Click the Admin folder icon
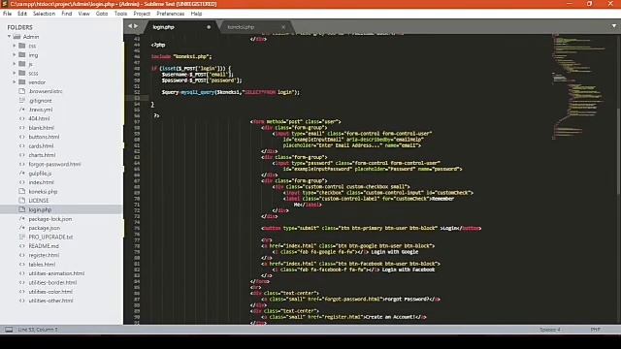The image size is (621, 349). [16, 37]
